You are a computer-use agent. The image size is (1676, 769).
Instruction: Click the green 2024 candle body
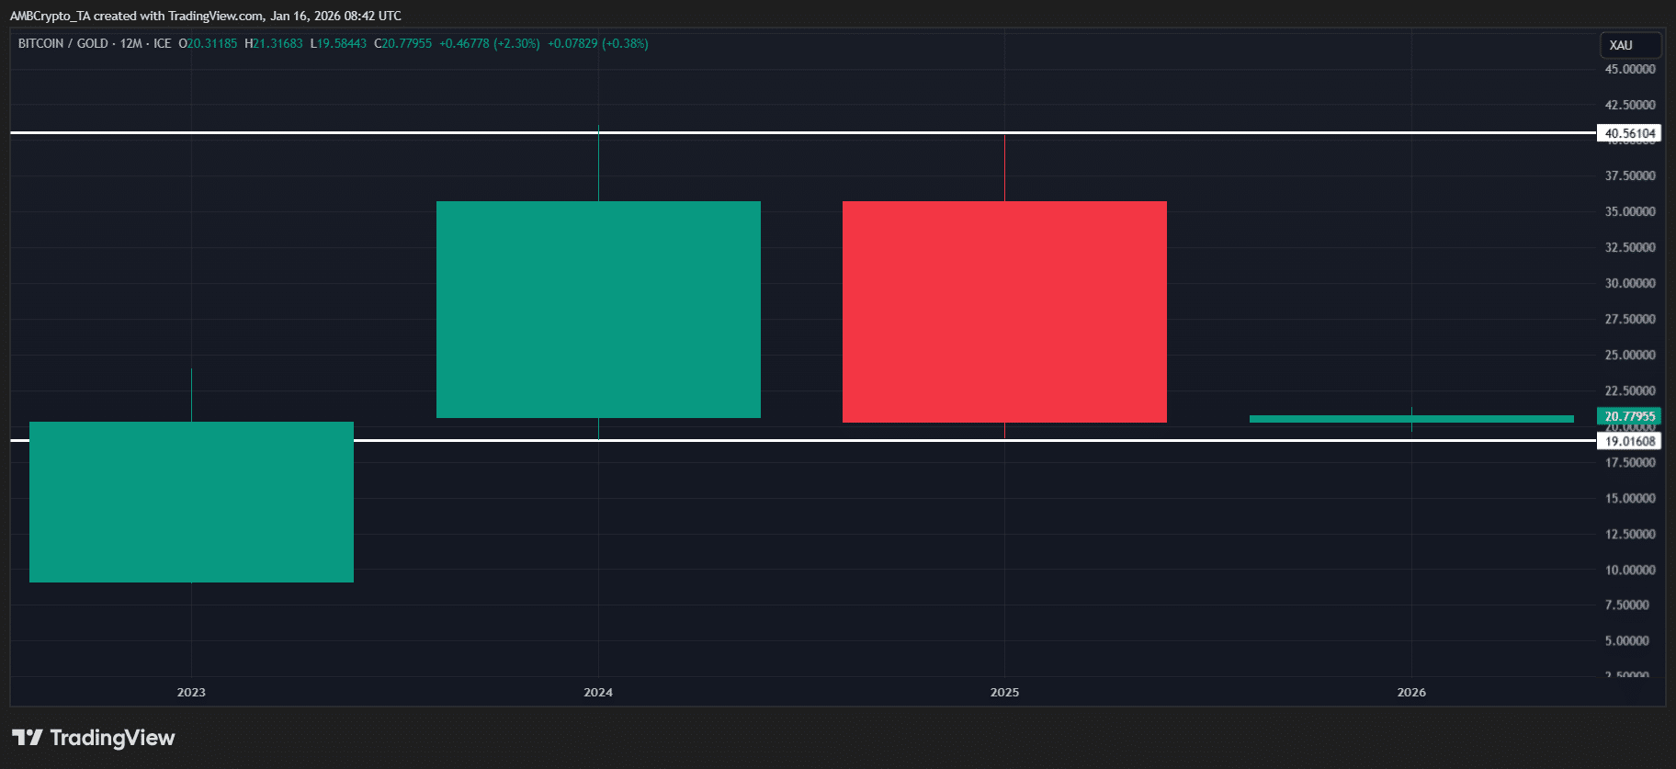pyautogui.click(x=598, y=310)
